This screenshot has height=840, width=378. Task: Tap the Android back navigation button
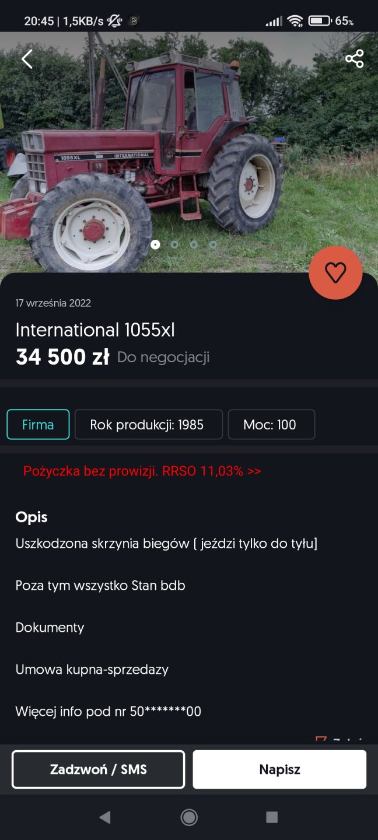pyautogui.click(x=105, y=817)
